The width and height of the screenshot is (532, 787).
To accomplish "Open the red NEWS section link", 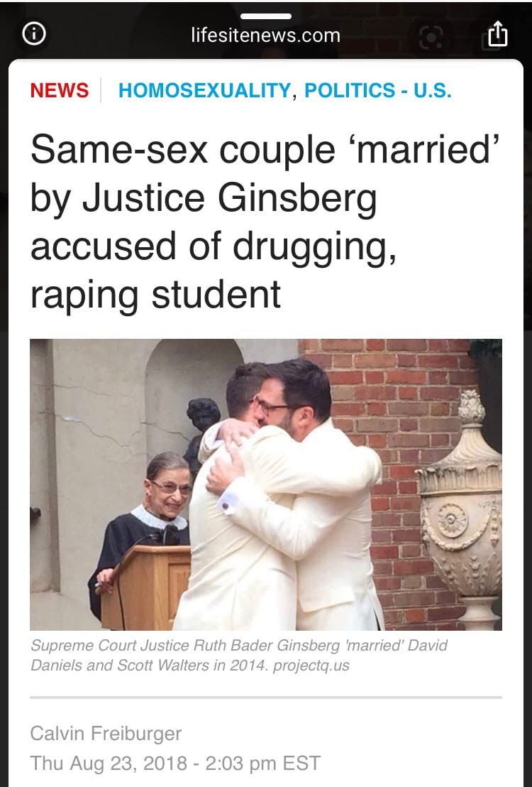I will (x=59, y=90).
